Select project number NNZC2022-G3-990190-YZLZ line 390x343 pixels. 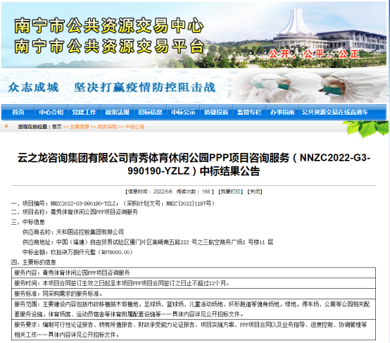pyautogui.click(x=113, y=204)
